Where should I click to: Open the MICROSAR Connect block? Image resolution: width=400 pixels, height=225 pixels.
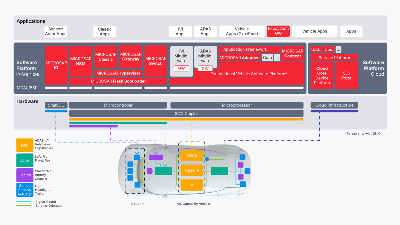click(x=292, y=53)
